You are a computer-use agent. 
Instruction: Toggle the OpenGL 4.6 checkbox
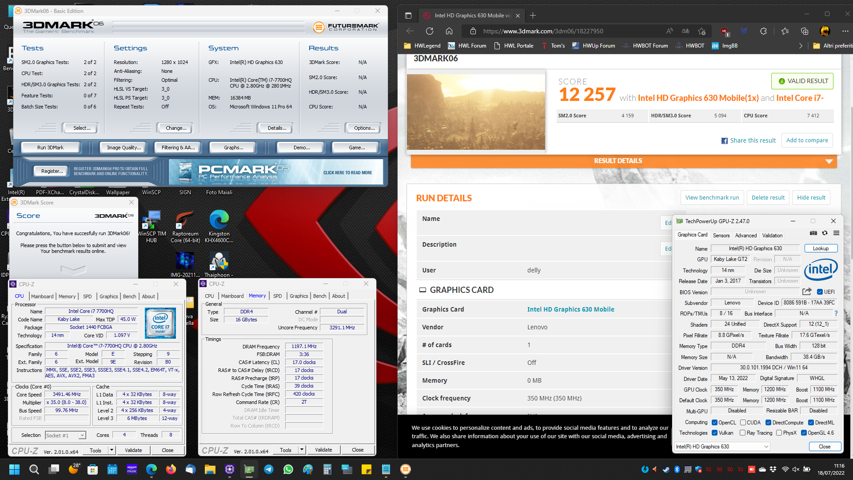click(x=804, y=433)
